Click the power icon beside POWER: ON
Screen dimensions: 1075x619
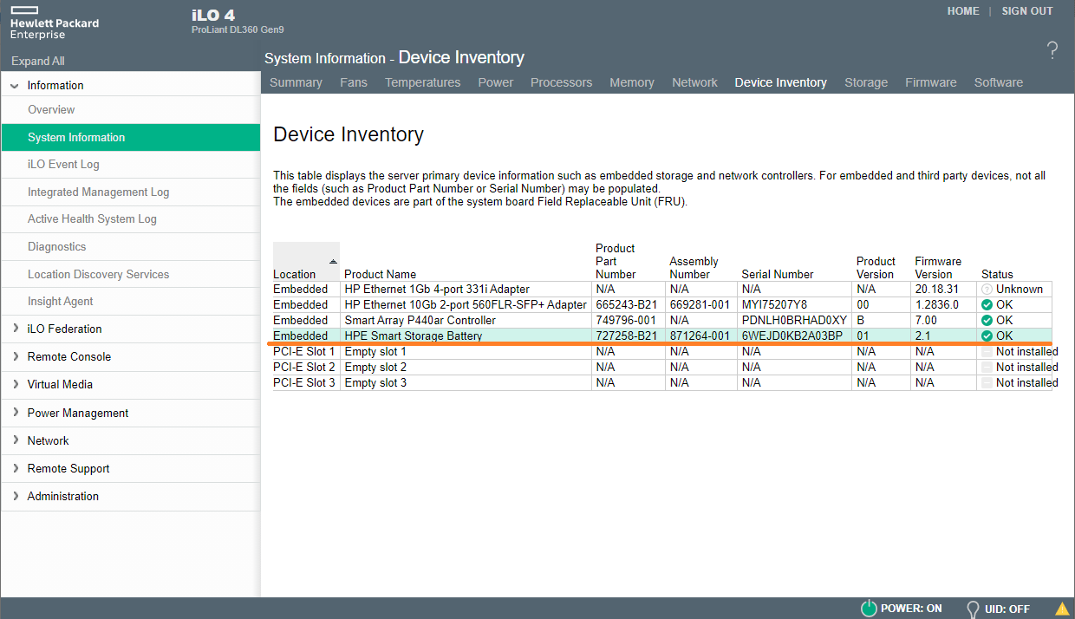click(868, 608)
